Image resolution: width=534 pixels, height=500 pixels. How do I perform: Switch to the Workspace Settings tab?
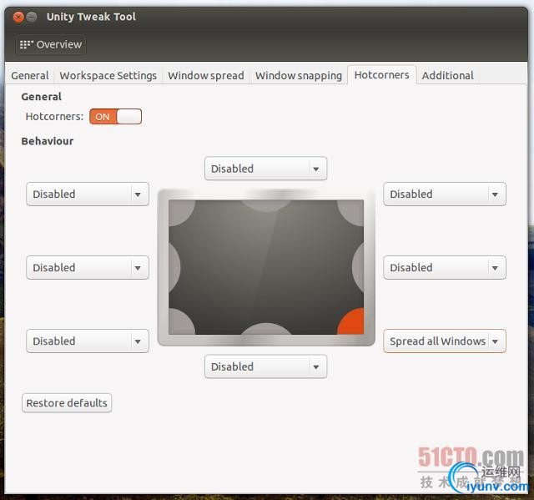108,75
